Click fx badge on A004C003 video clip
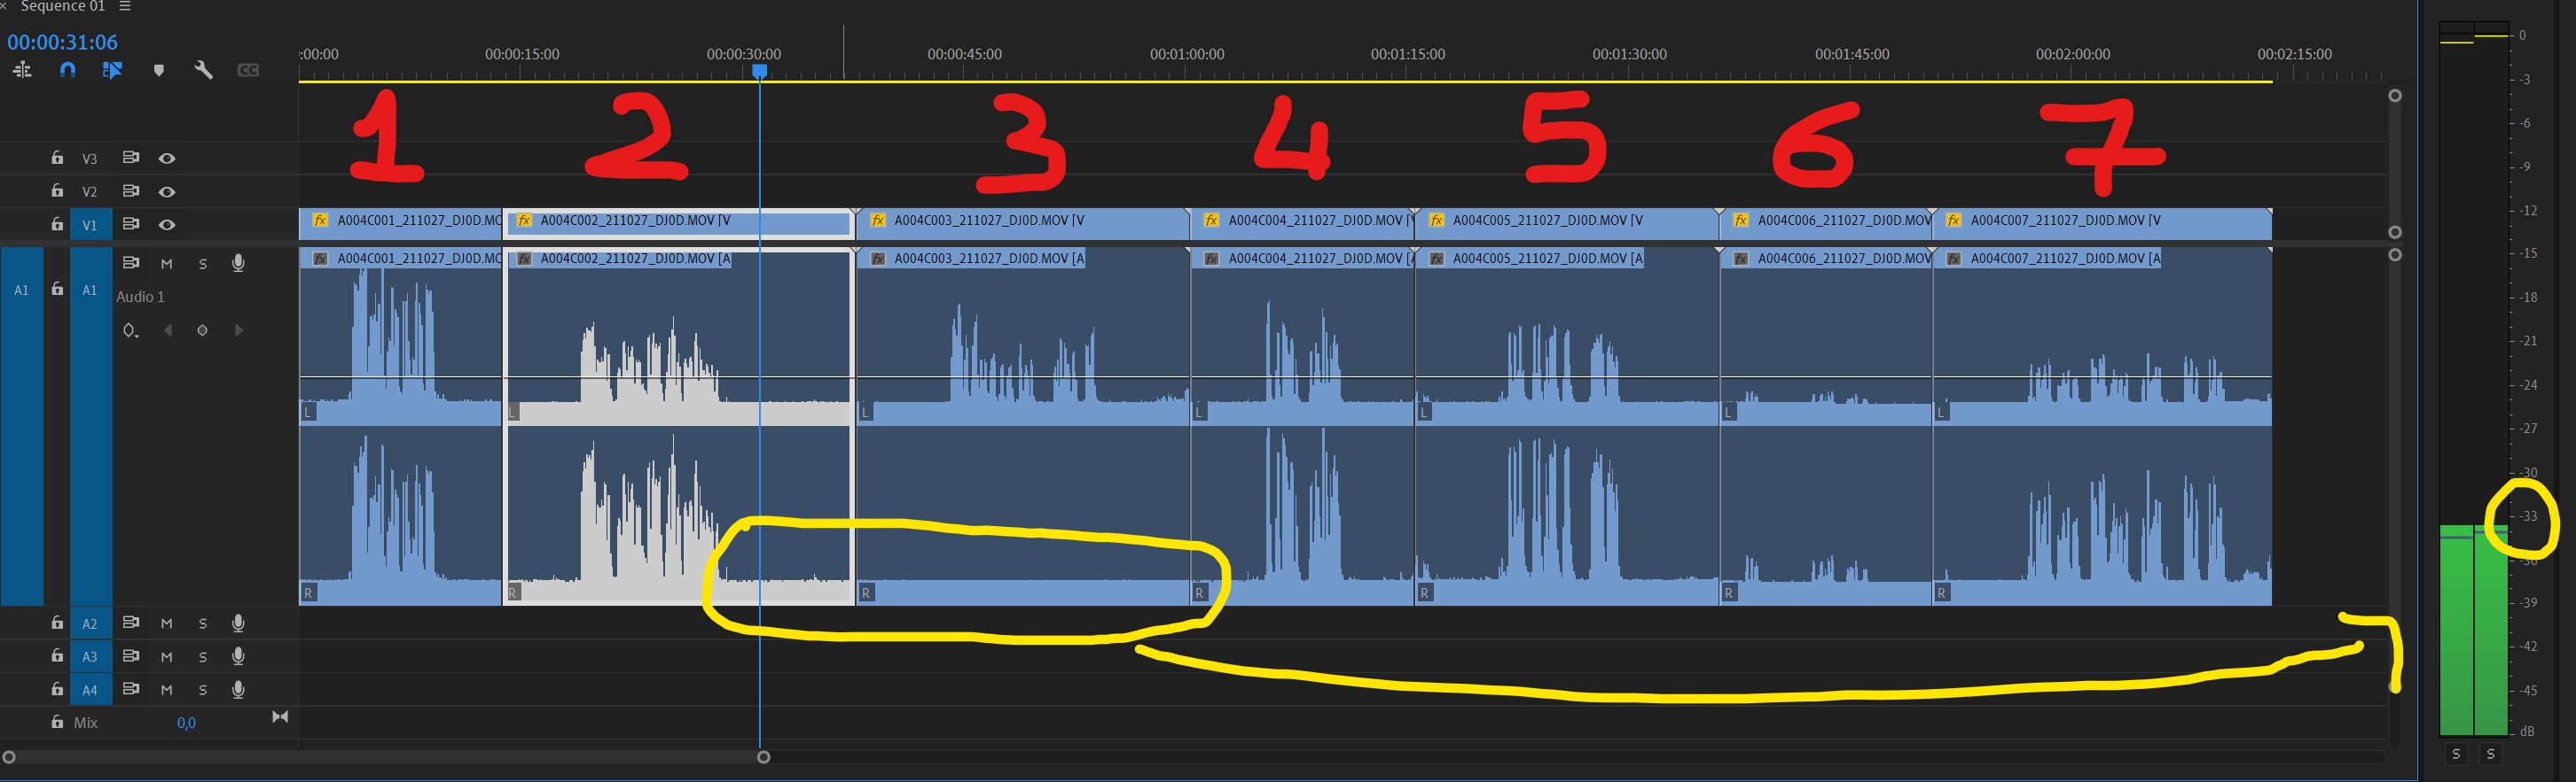This screenshot has height=782, width=2576. click(x=878, y=220)
